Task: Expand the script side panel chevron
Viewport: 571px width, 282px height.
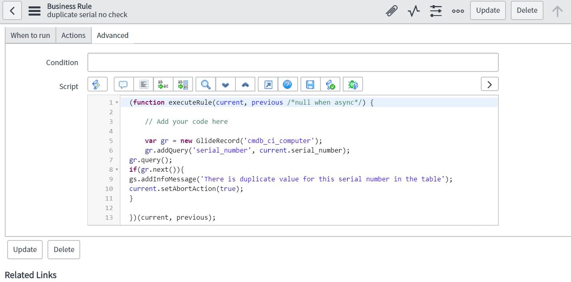Action: 490,84
